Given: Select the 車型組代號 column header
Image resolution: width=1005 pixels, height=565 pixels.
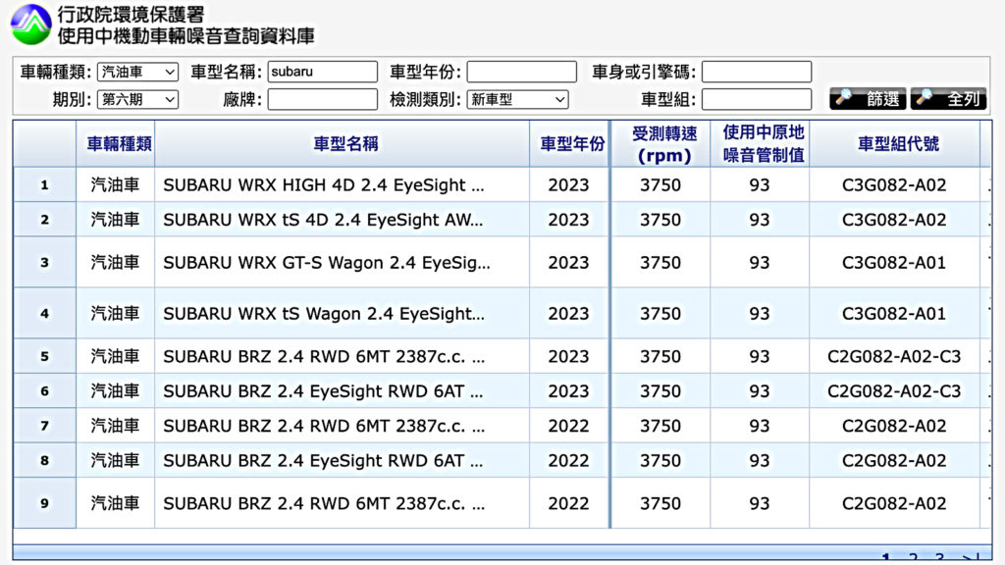Looking at the screenshot, I should click(895, 143).
